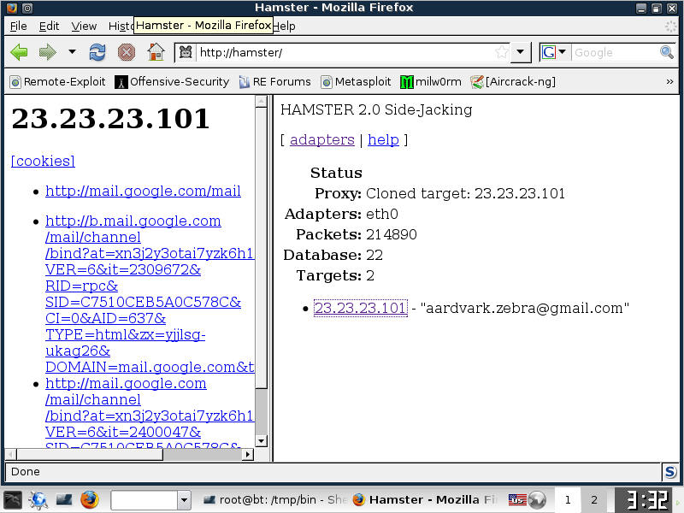Click the taskbar command input field

(144, 500)
